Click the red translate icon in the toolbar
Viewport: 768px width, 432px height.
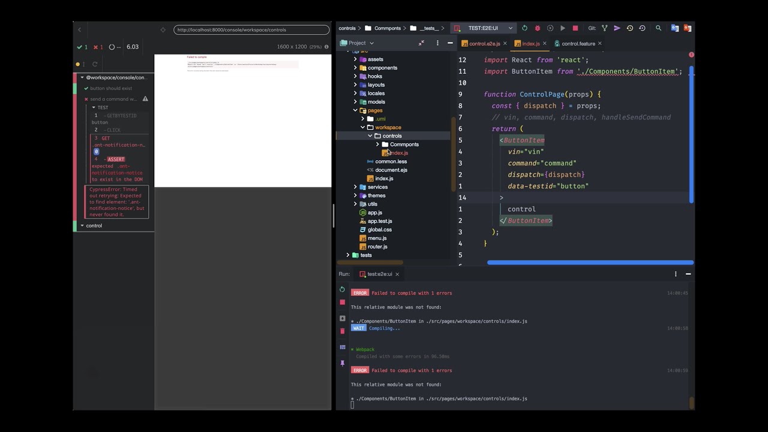[x=688, y=28]
